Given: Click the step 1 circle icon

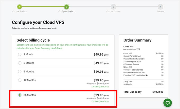Looking at the screenshot, I should pos(20,7).
